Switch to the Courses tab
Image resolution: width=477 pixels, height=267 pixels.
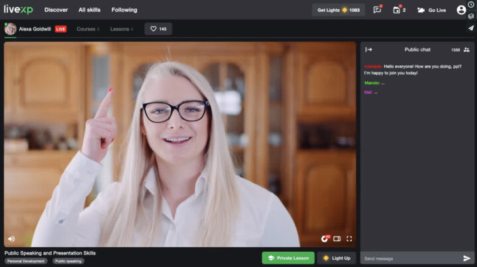pyautogui.click(x=87, y=29)
